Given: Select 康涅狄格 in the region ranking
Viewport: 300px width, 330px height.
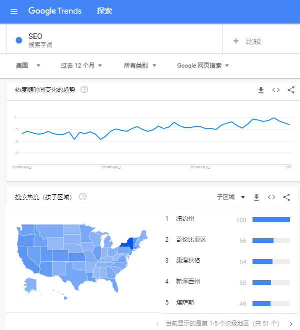Looking at the screenshot, I should pos(188,261).
